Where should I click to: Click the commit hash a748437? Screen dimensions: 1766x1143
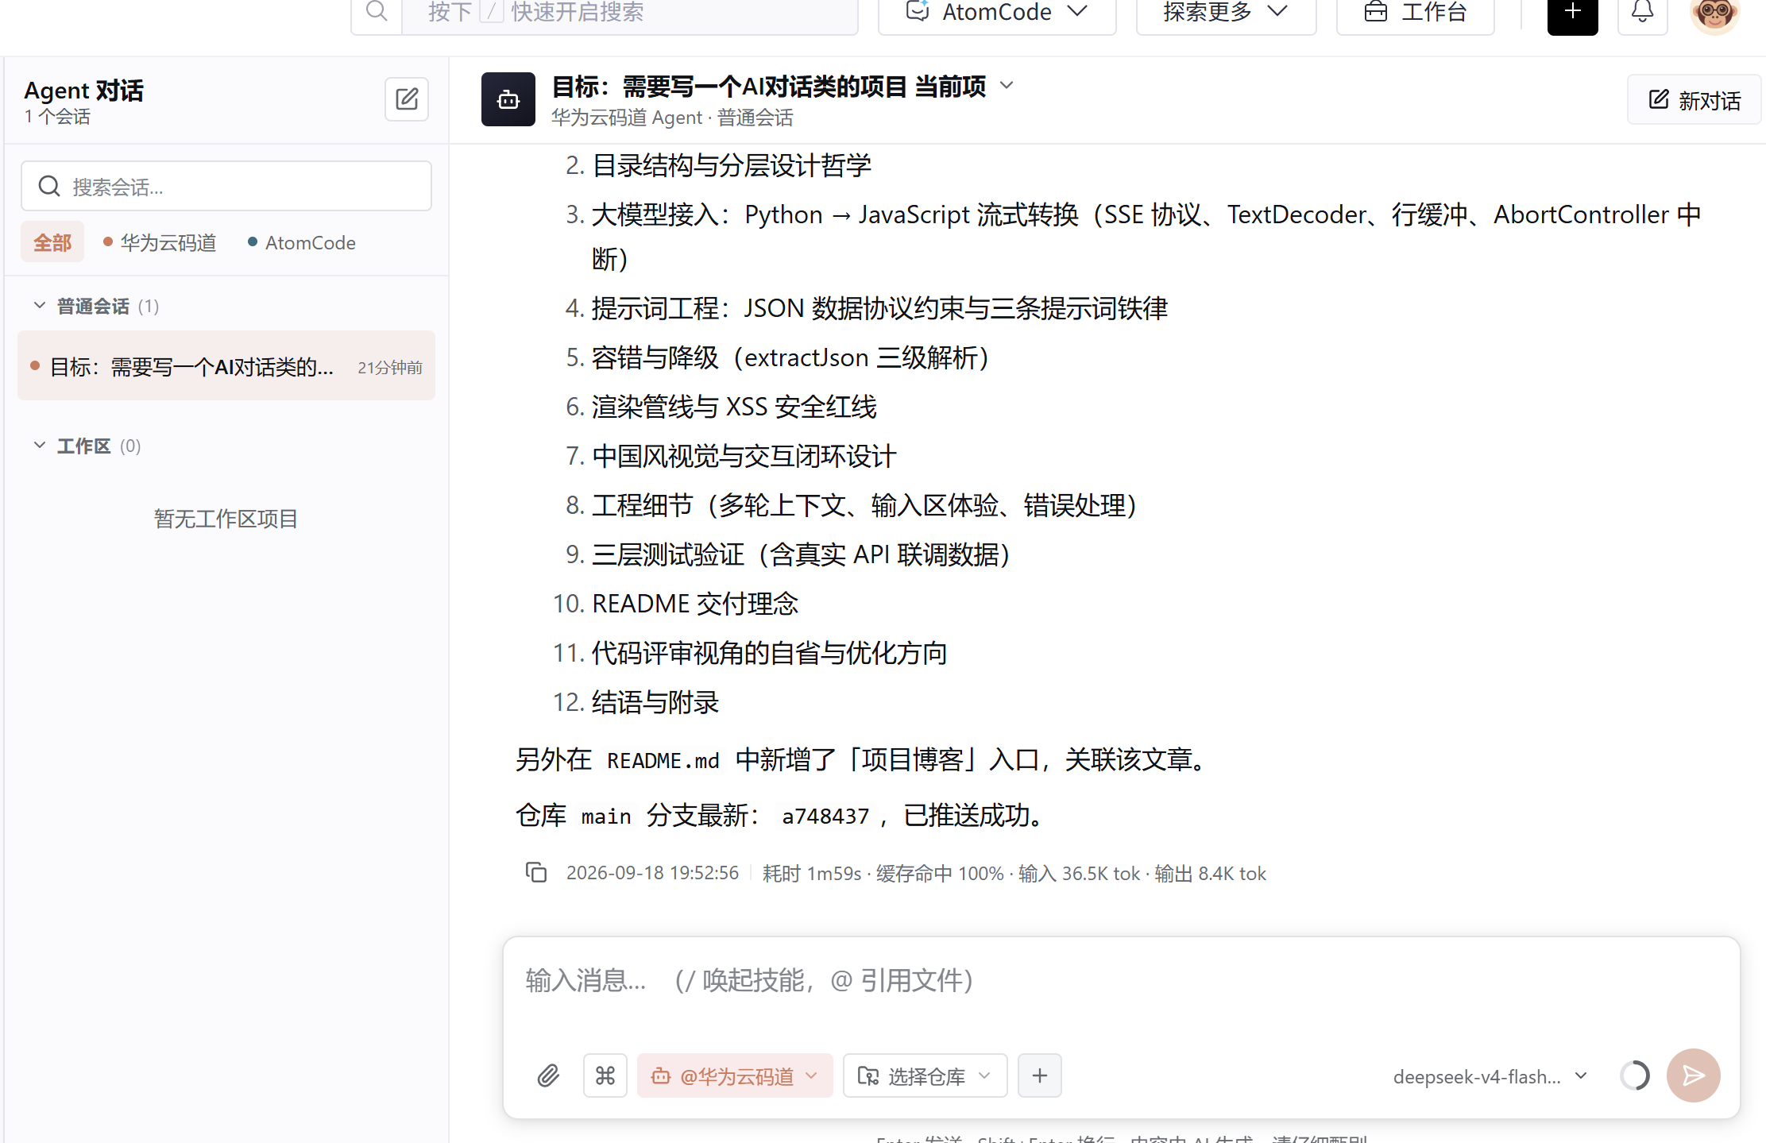[x=825, y=816]
